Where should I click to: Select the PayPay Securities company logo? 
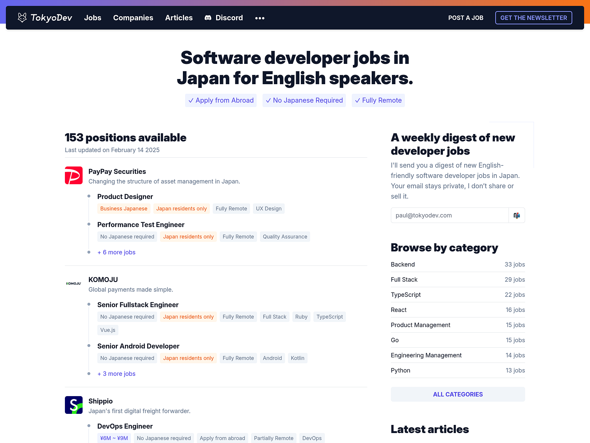point(73,175)
